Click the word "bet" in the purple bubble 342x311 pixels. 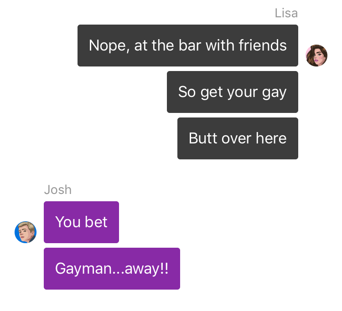click(96, 222)
